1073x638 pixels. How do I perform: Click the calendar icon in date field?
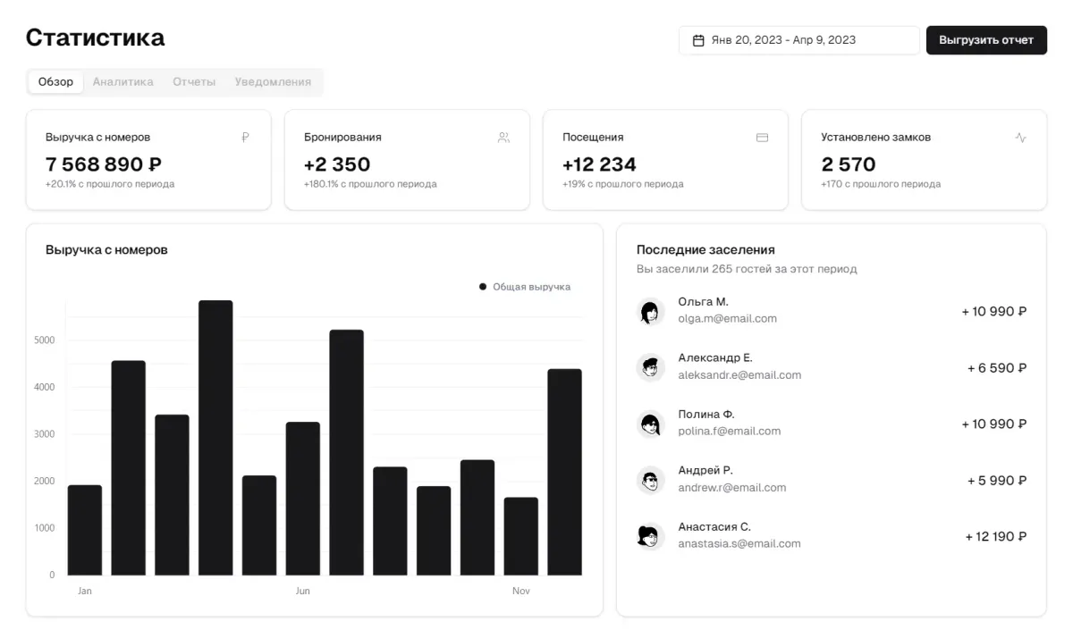point(698,40)
